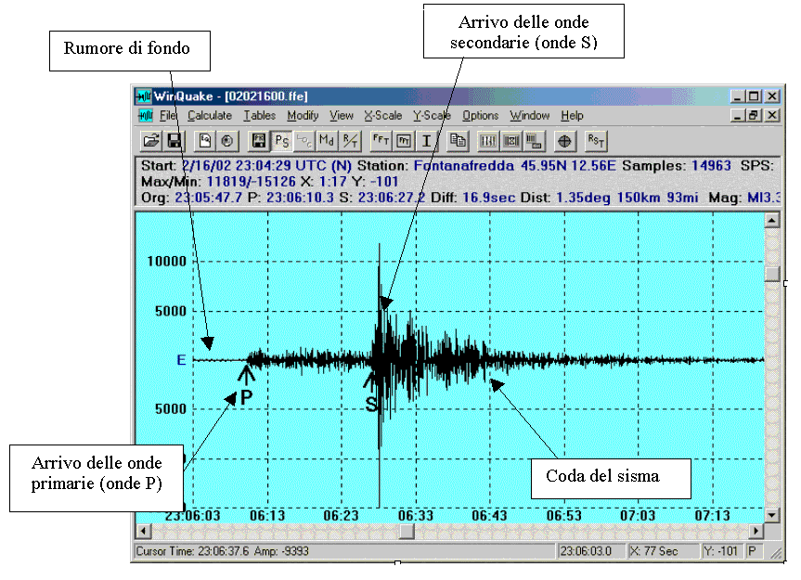Screen dimensions: 801x580
Task: Click the Y: -101 status bar field
Action: click(722, 551)
